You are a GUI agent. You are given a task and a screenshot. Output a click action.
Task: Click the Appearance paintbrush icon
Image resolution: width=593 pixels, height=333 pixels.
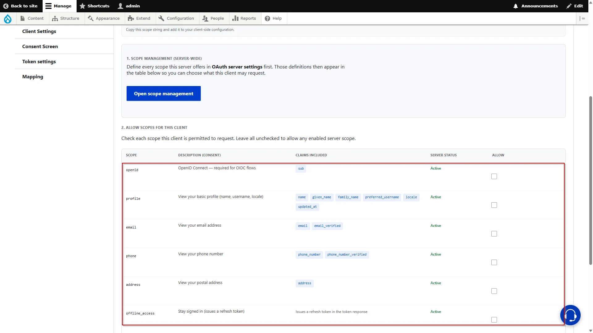tap(90, 18)
